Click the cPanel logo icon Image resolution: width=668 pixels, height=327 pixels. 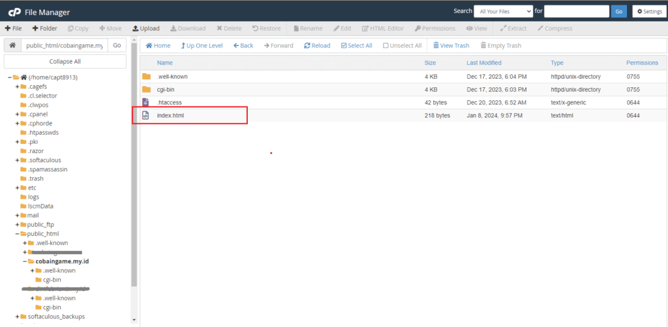16,12
